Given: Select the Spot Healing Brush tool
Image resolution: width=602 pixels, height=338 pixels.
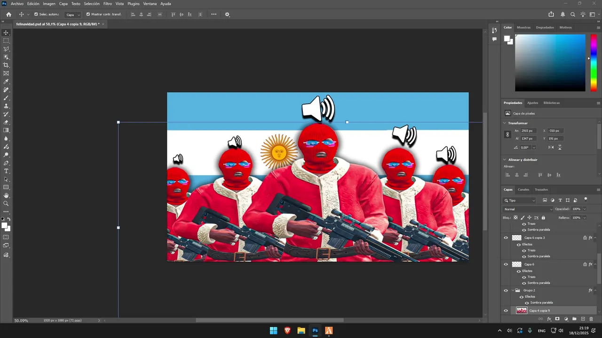Looking at the screenshot, I should 6,90.
